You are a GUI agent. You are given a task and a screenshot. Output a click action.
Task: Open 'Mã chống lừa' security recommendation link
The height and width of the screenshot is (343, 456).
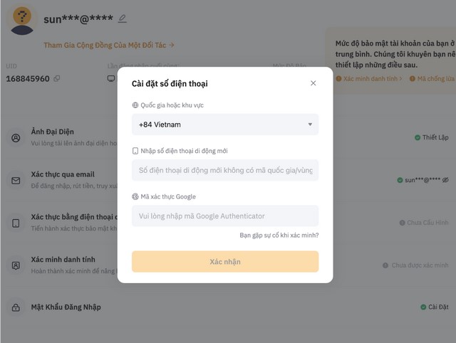(432, 79)
